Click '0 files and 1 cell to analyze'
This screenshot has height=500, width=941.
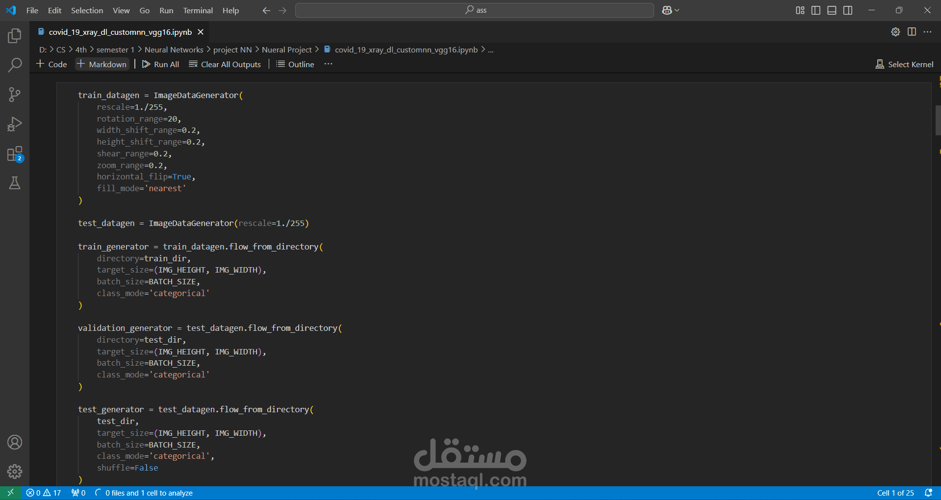tap(144, 493)
